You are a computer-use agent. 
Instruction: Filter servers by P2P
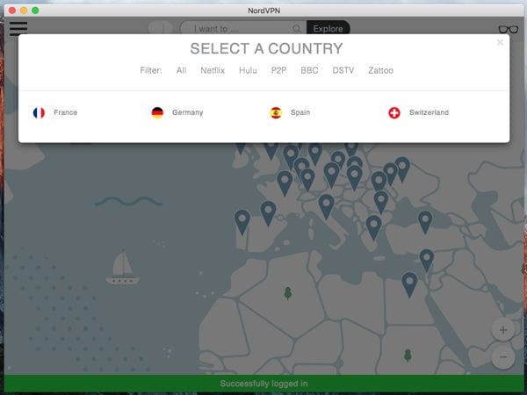(x=278, y=70)
